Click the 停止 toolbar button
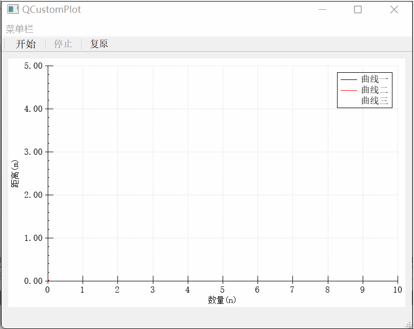This screenshot has height=329, width=414. (63, 44)
